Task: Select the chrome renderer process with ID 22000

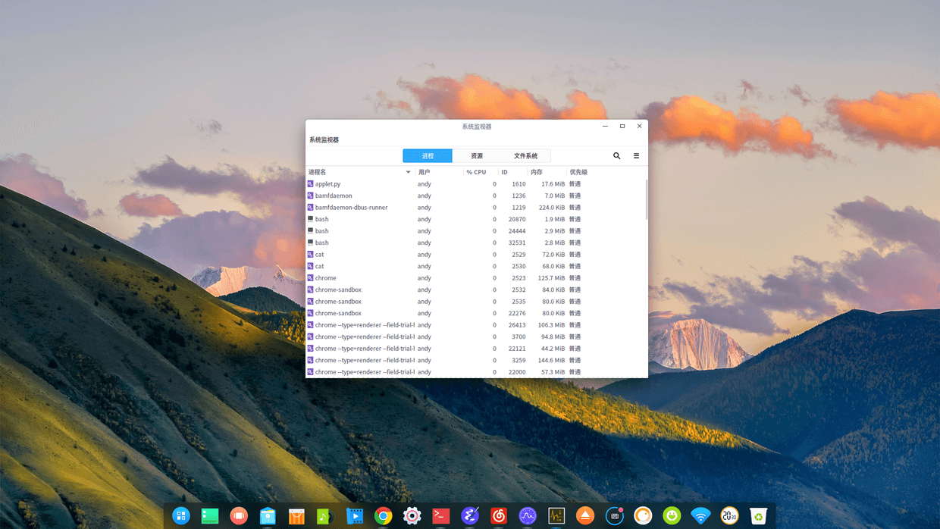Action: pyautogui.click(x=476, y=372)
